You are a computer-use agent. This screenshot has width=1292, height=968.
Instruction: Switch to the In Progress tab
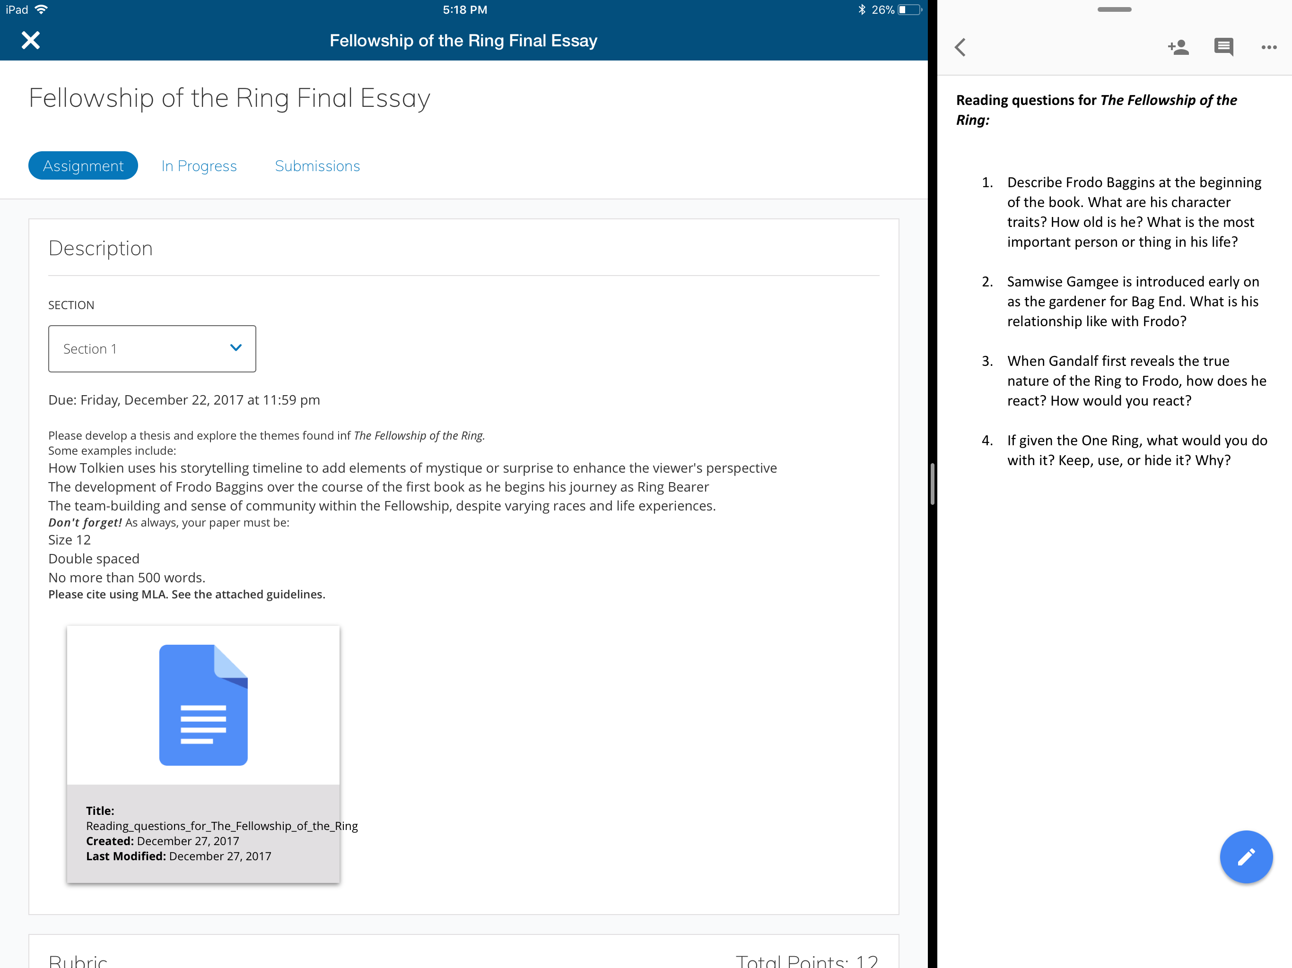(x=199, y=166)
